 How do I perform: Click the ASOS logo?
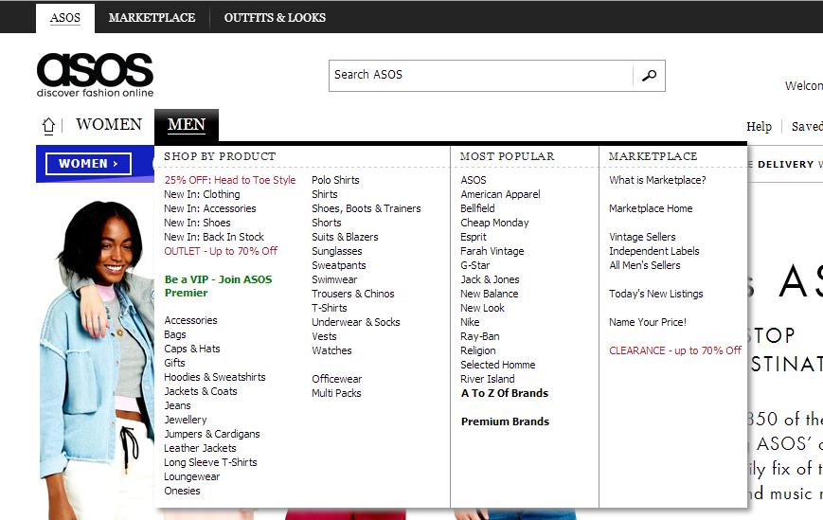95,75
